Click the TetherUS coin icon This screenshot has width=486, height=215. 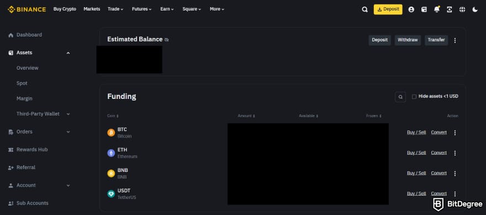111,194
